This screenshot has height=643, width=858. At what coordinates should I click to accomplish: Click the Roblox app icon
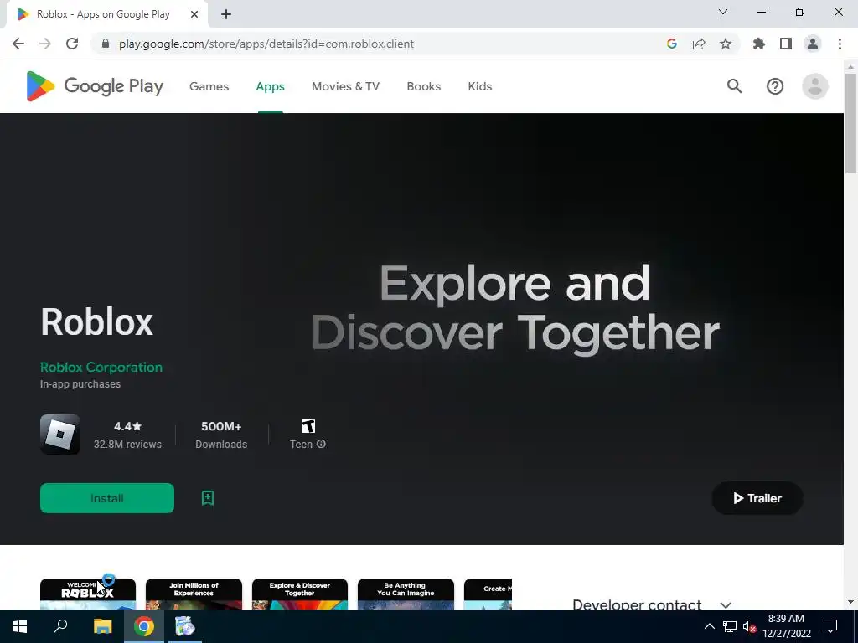click(60, 435)
